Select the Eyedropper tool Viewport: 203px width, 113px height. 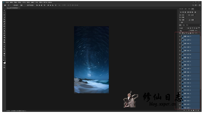tap(4, 24)
